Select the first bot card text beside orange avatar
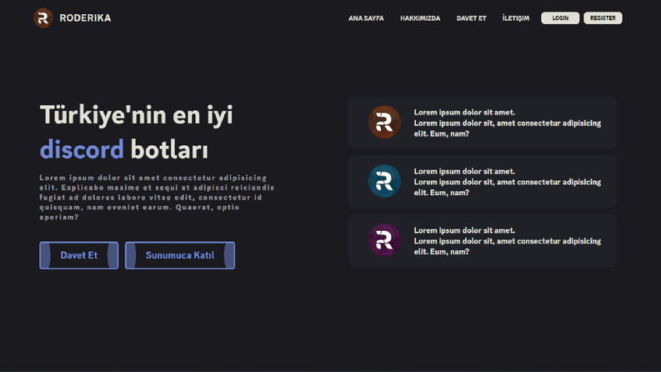 (508, 123)
